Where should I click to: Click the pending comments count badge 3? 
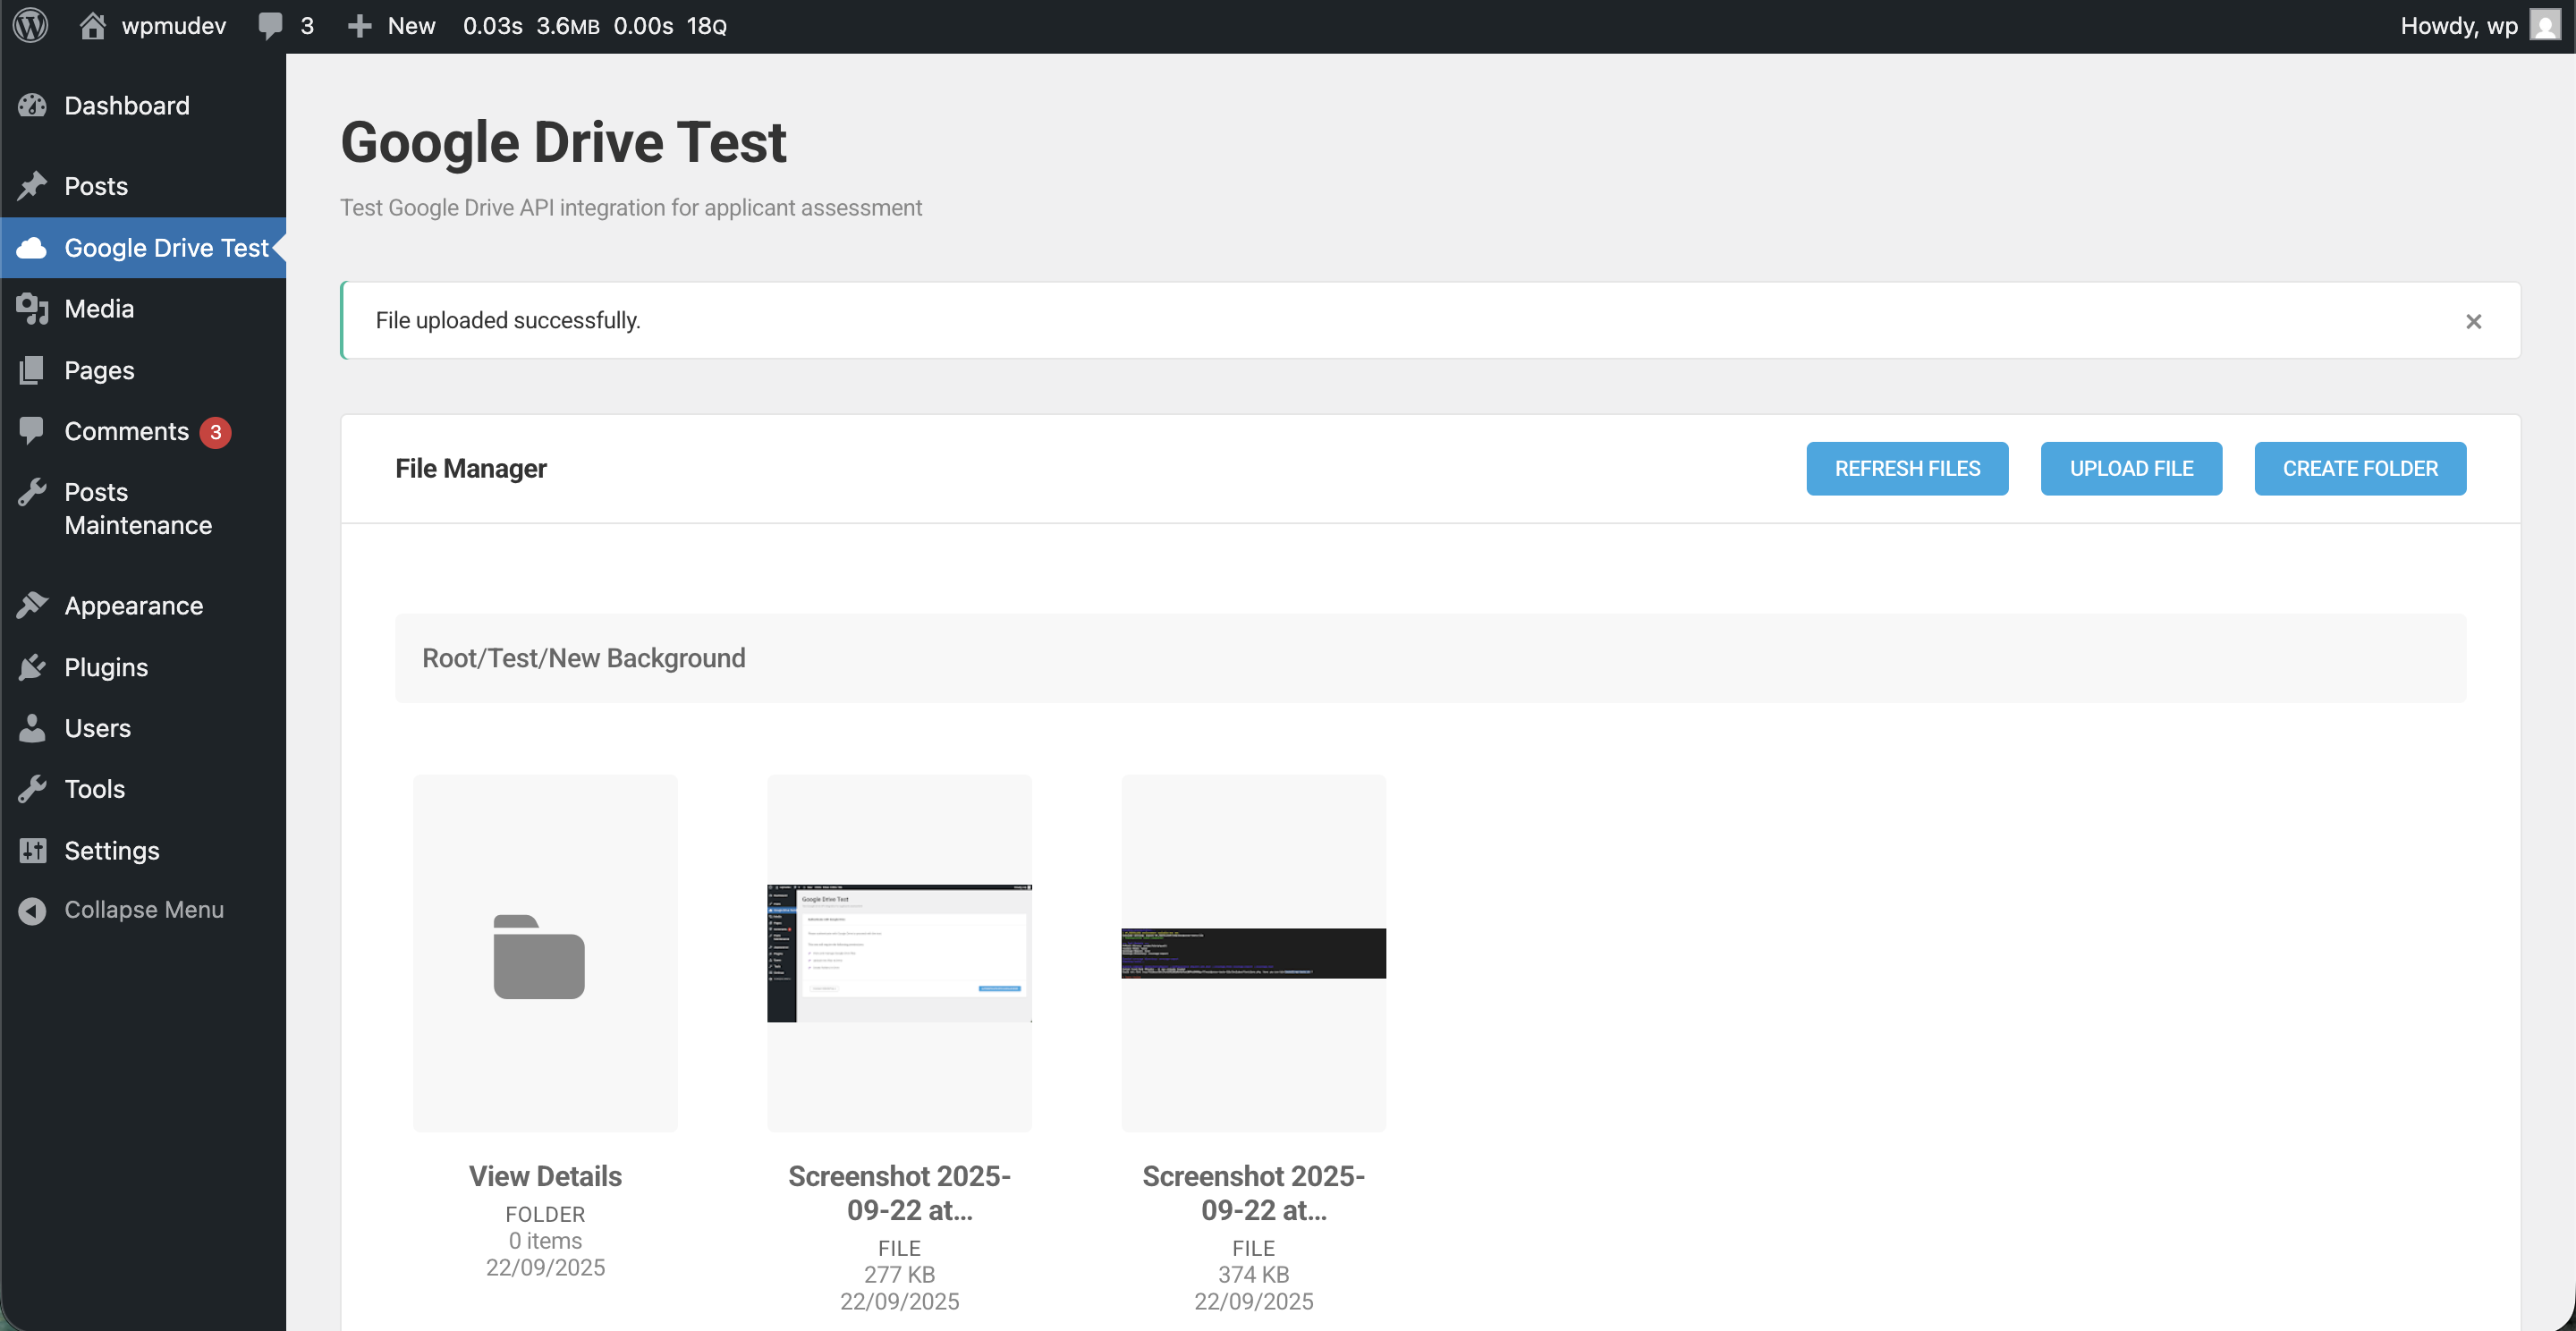click(x=215, y=432)
